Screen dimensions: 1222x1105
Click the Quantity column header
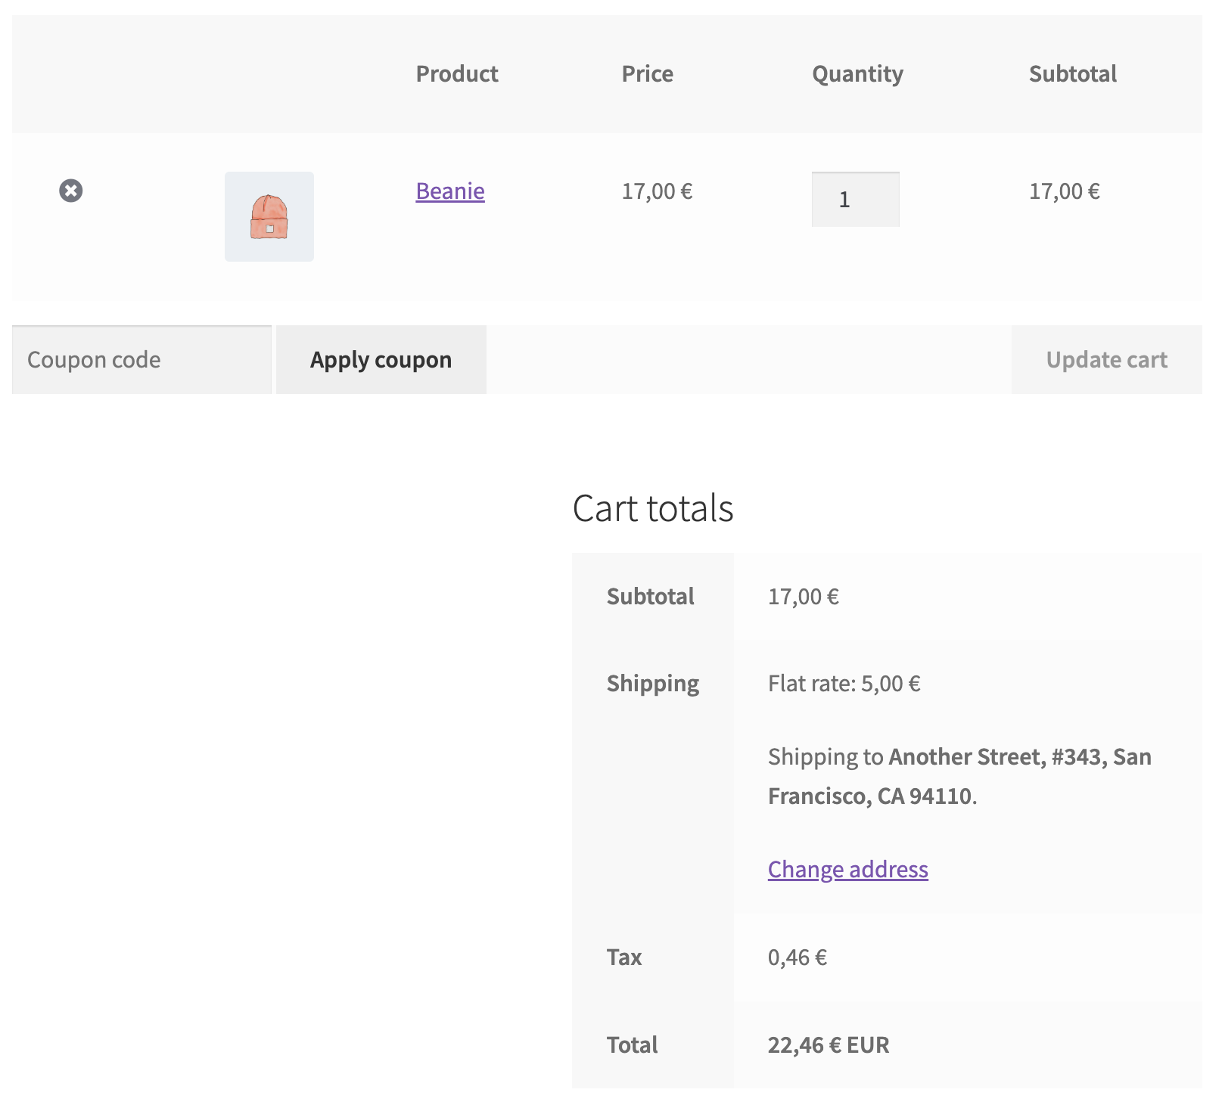pos(857,73)
